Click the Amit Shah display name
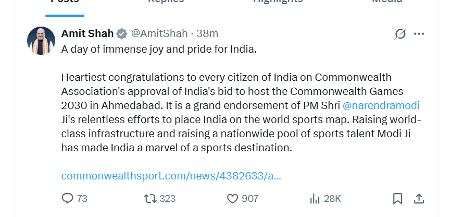This screenshot has width=451, height=217. tap(87, 33)
